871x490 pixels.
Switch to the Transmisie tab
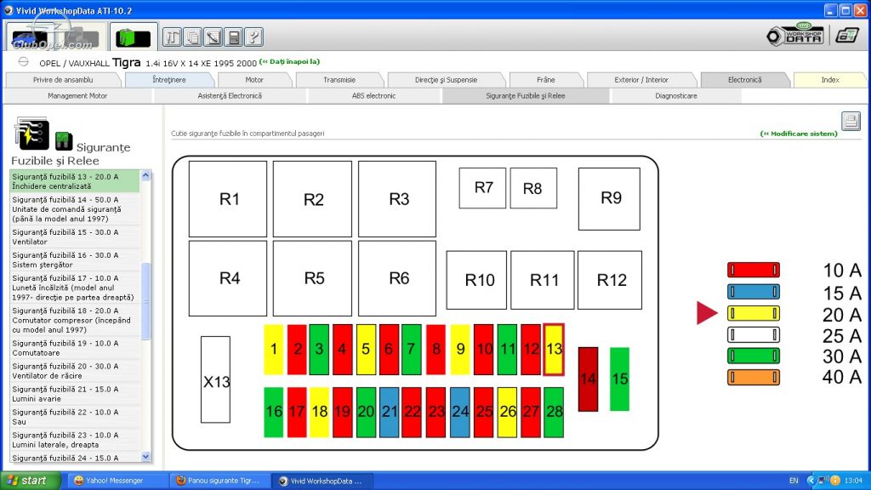(339, 80)
